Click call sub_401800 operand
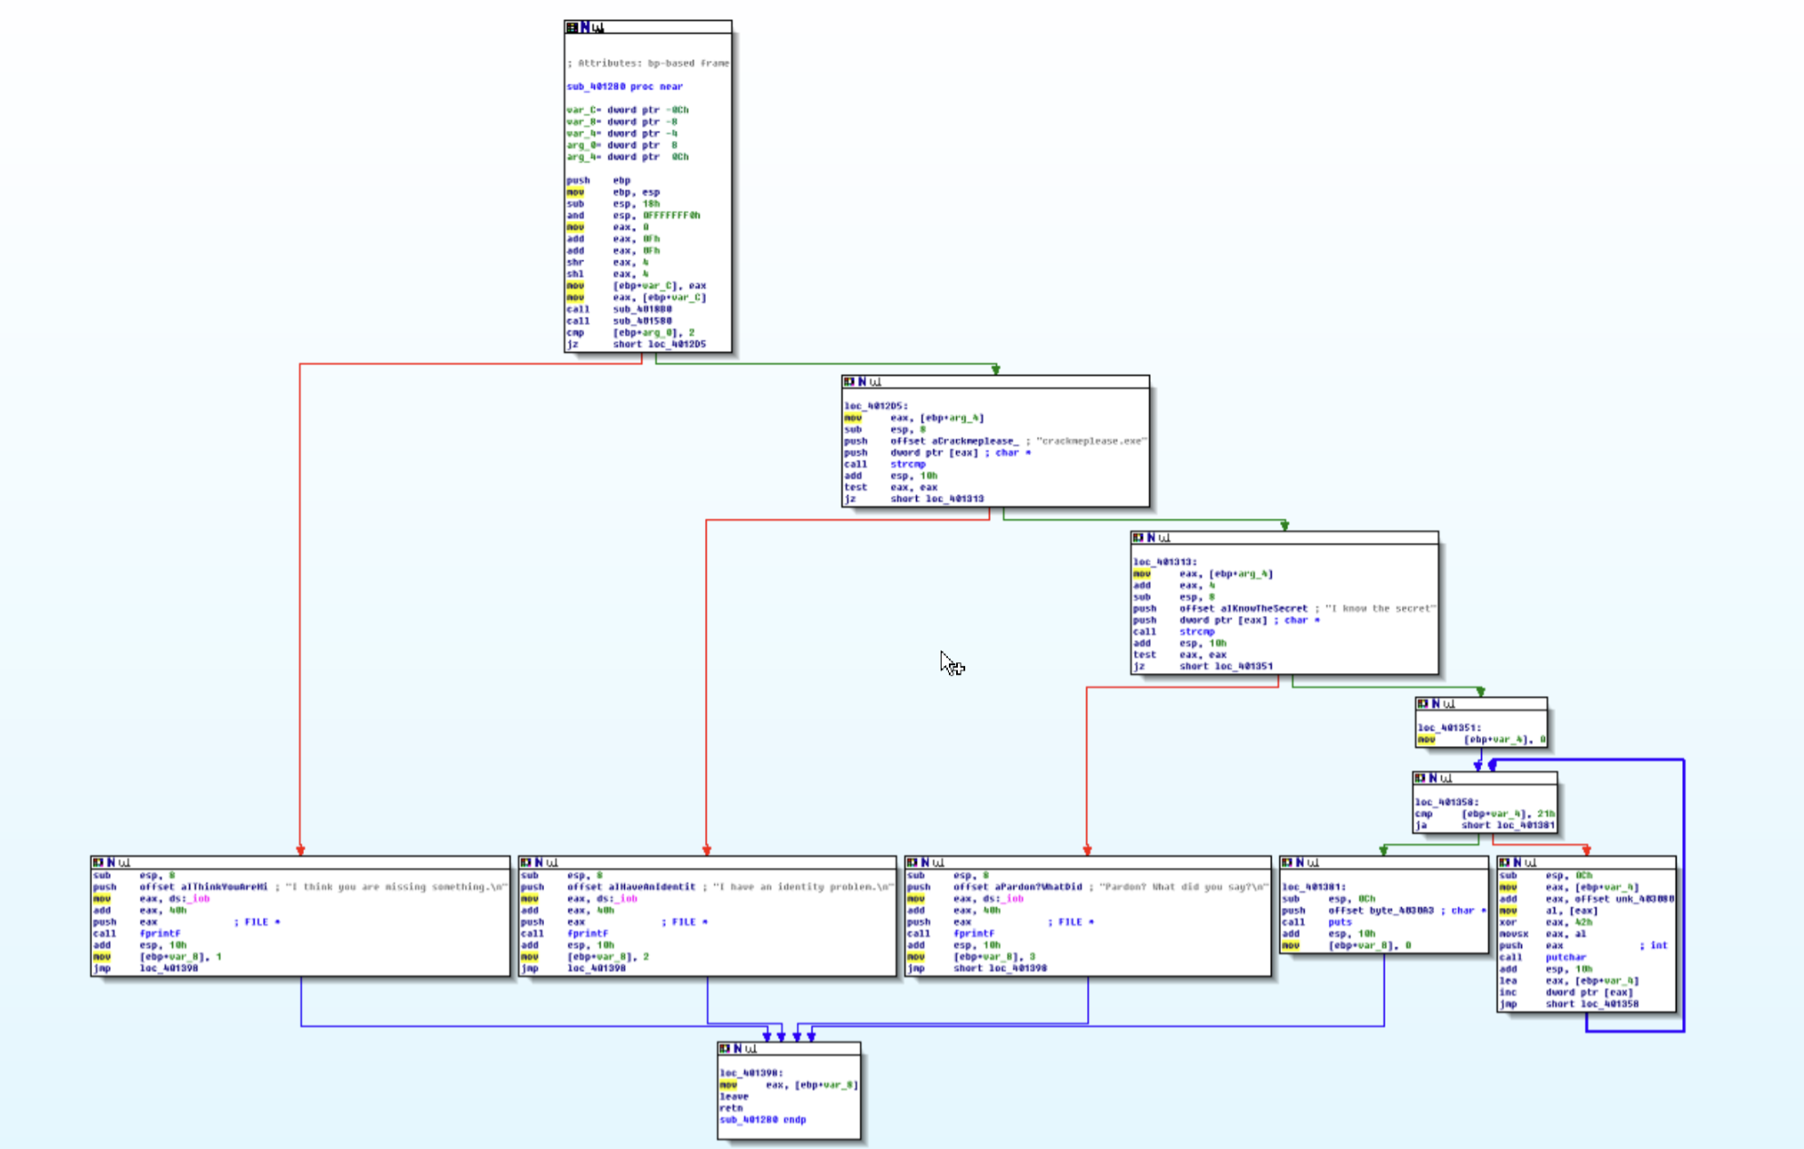This screenshot has width=1804, height=1149. click(641, 309)
